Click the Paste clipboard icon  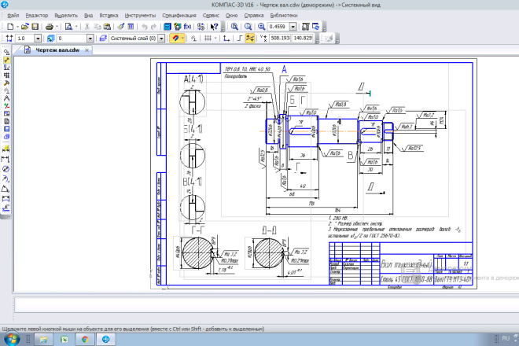[x=107, y=27]
